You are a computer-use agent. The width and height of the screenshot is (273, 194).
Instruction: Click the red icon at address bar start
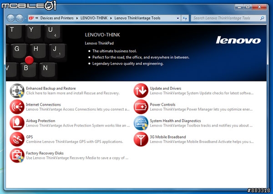tap(31, 18)
